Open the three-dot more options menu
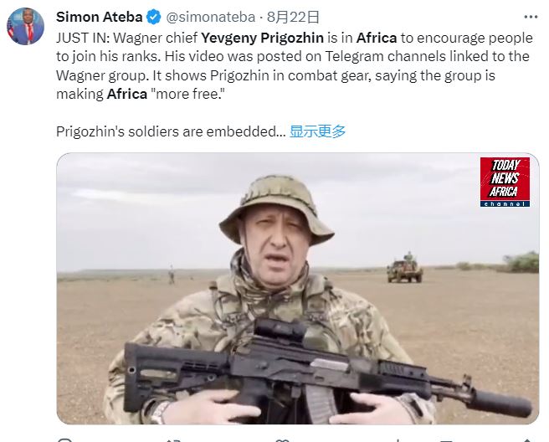549x442 pixels. (x=531, y=17)
